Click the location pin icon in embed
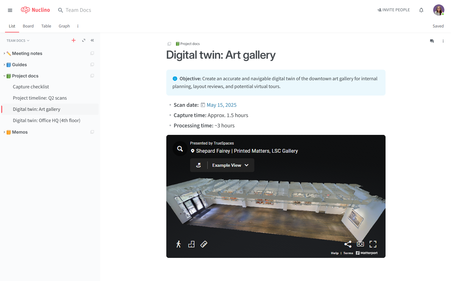The width and height of the screenshot is (451, 281). point(193,151)
